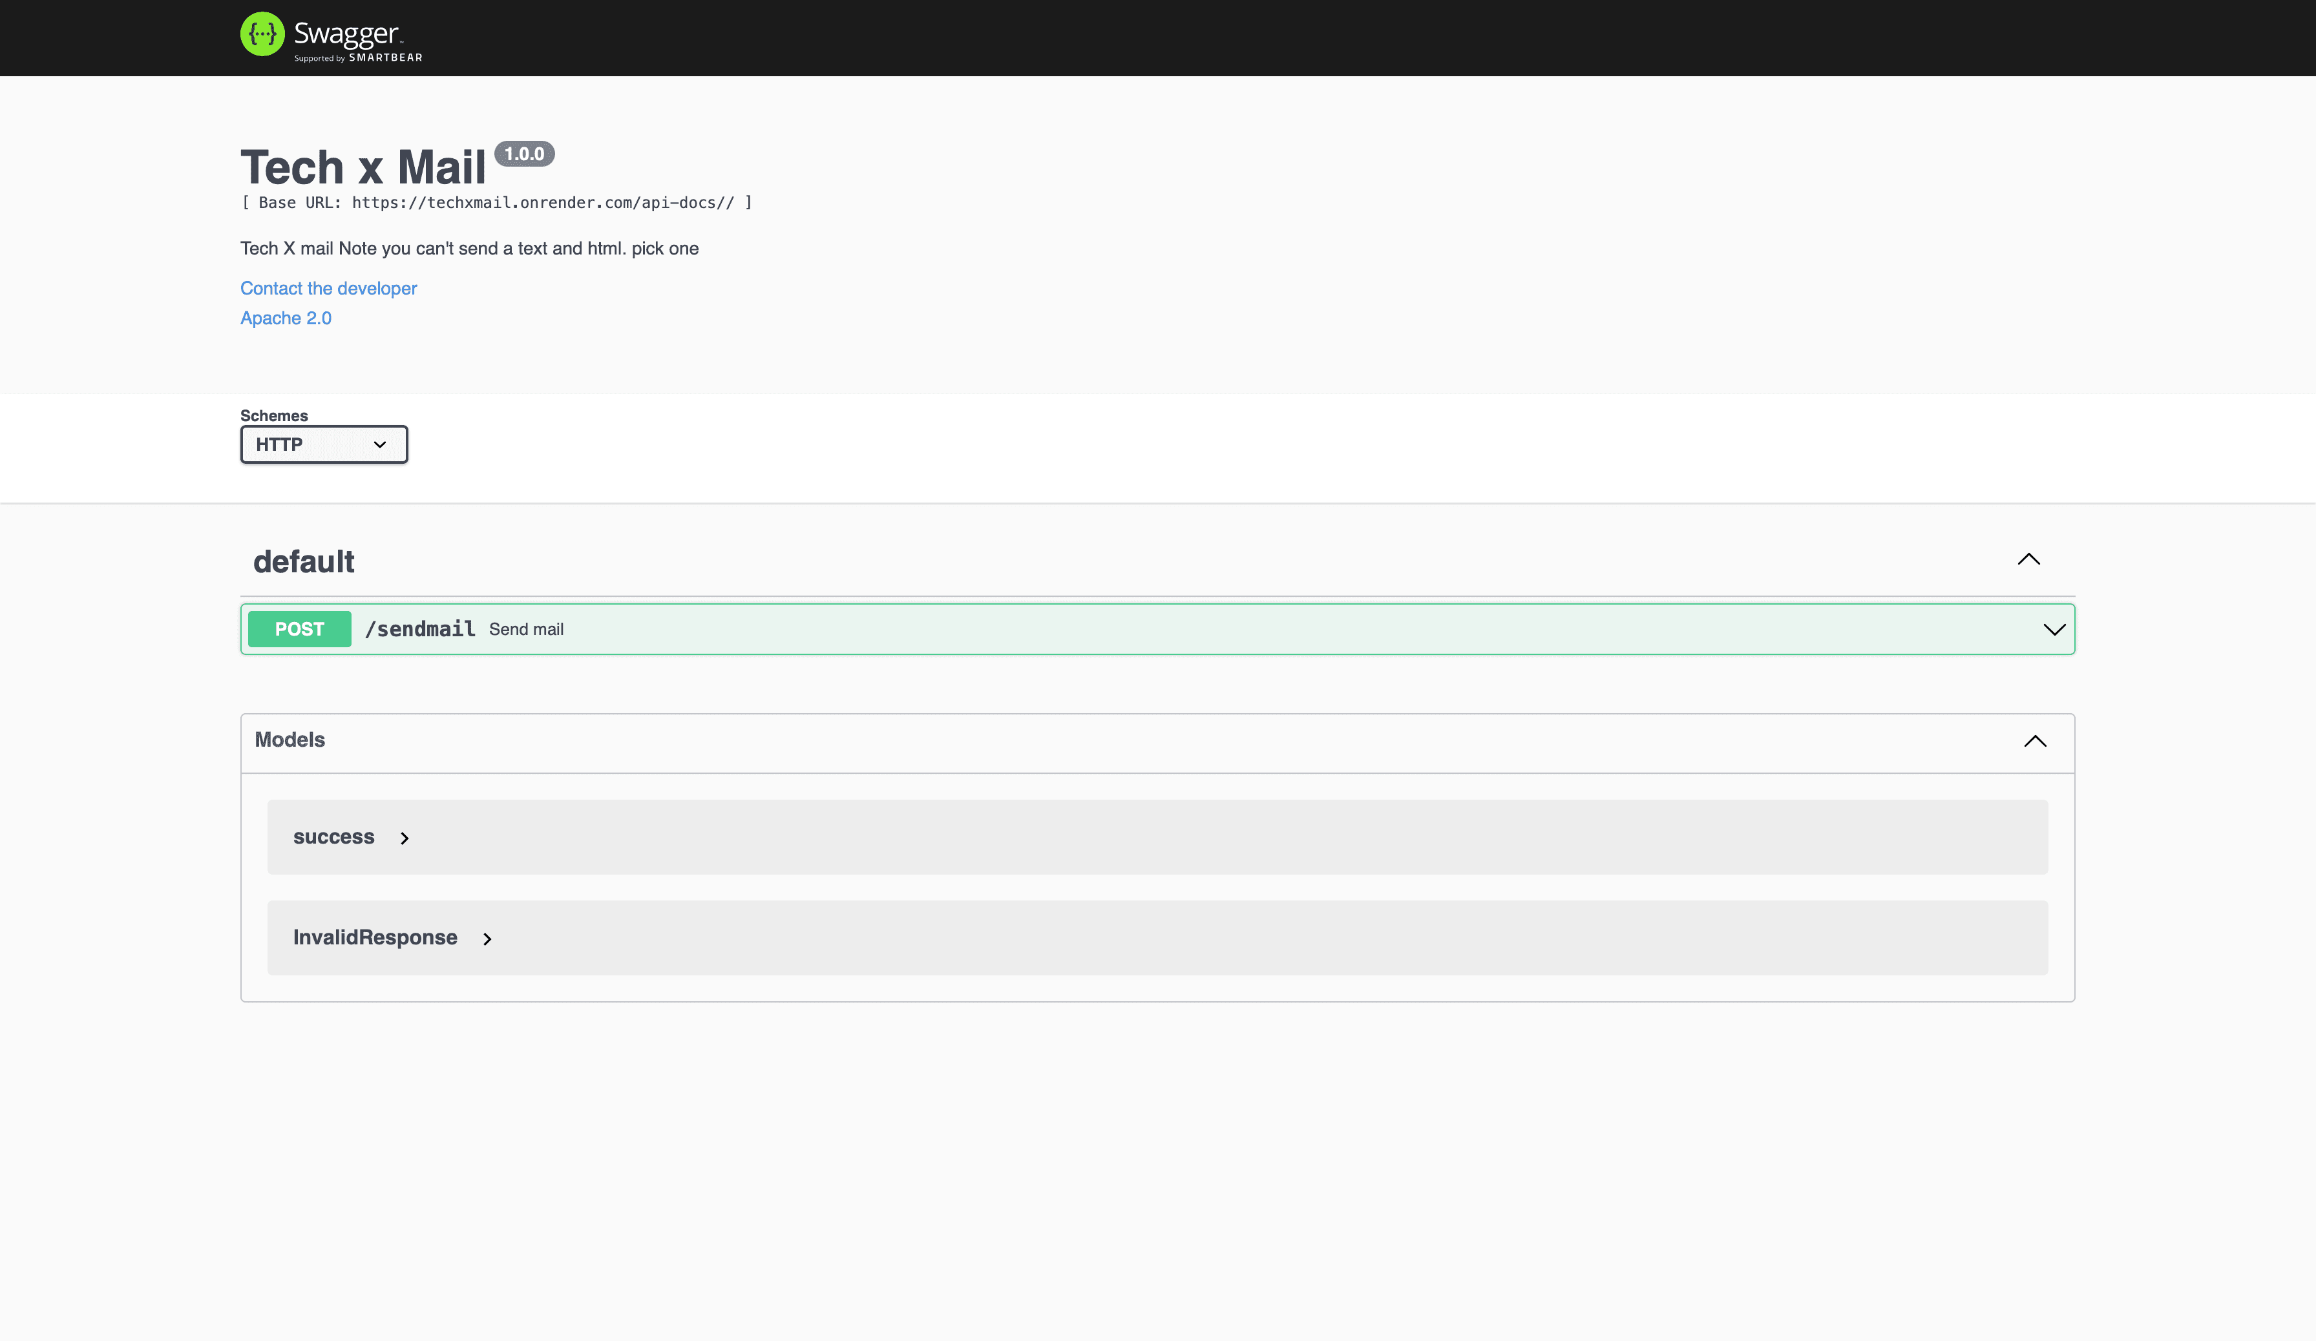Image resolution: width=2316 pixels, height=1341 pixels.
Task: Click the collapse chevron for the default section
Action: pos(2029,560)
